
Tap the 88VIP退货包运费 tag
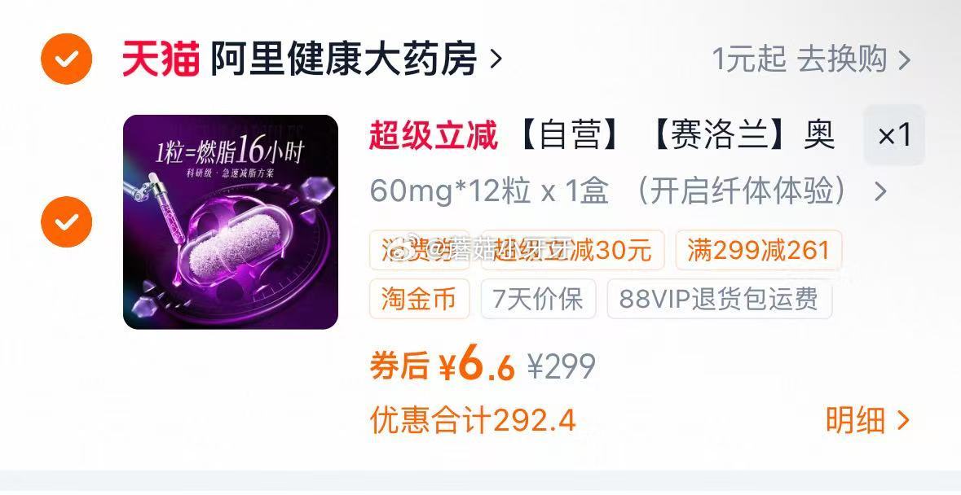click(x=720, y=299)
